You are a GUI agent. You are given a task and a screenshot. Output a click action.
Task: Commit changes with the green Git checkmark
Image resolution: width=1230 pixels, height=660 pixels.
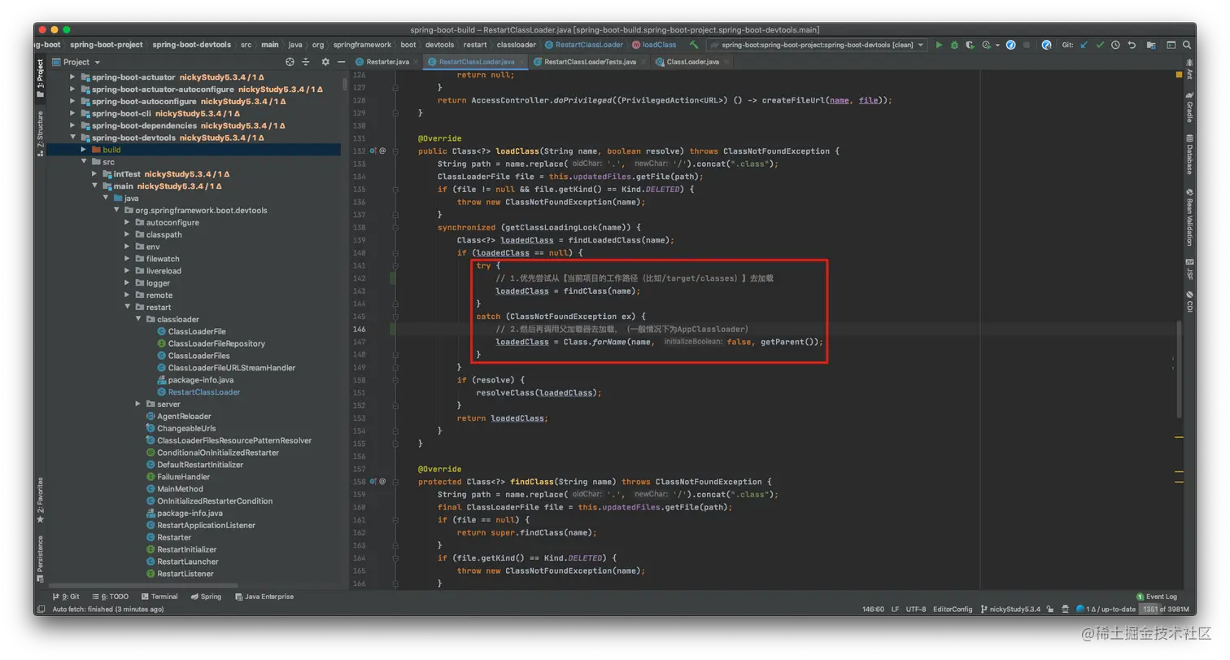point(1100,45)
